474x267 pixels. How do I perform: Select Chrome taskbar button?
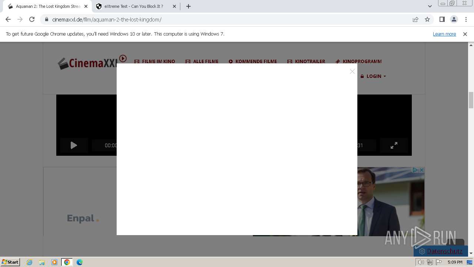[x=67, y=262]
